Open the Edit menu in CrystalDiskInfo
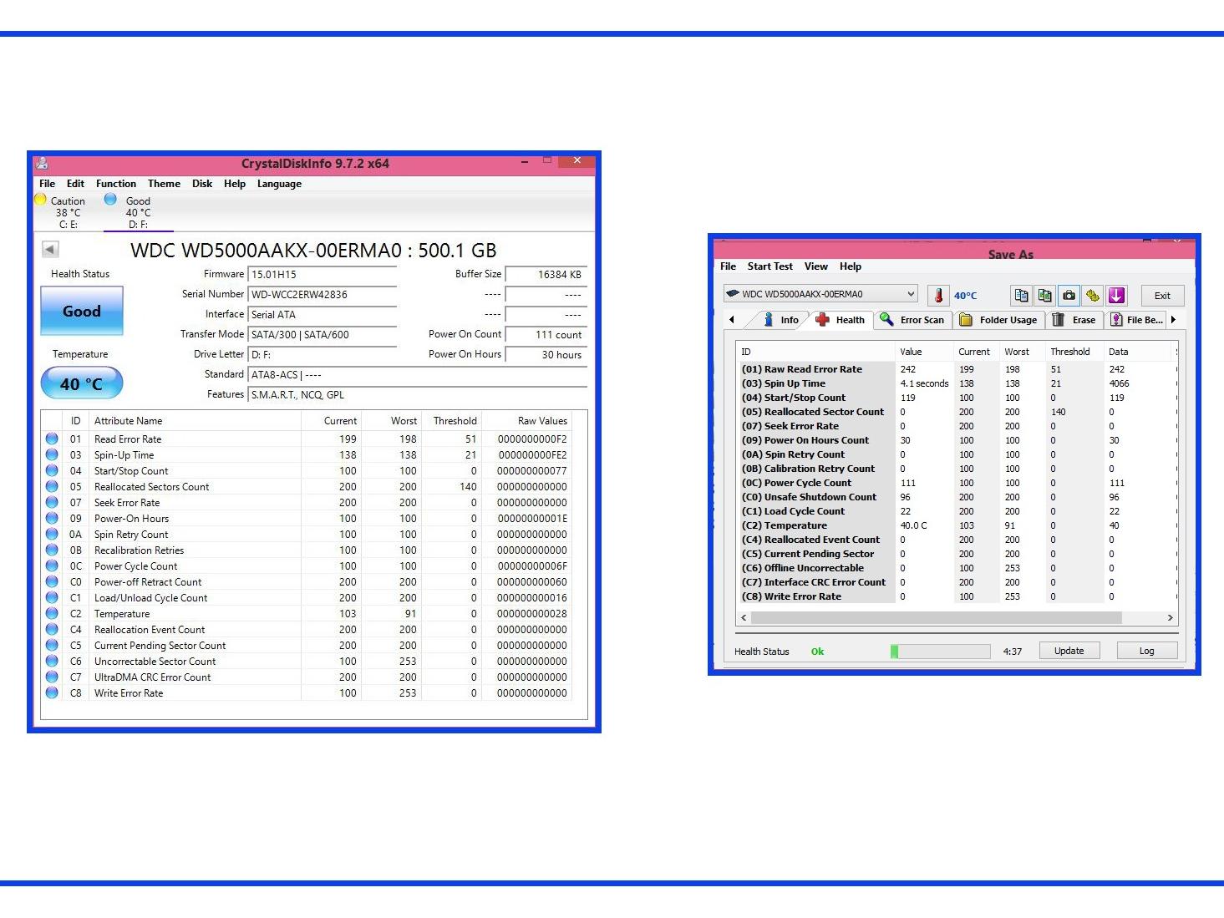Screen dimensions: 1224x918 tap(75, 184)
